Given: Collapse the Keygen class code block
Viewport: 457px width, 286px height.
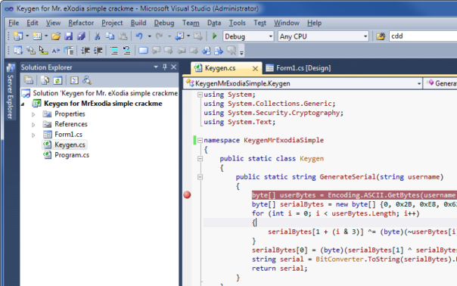Looking at the screenshot, I should point(200,159).
